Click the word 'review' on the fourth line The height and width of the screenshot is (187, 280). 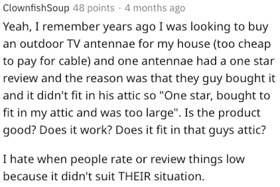pyautogui.click(x=20, y=78)
